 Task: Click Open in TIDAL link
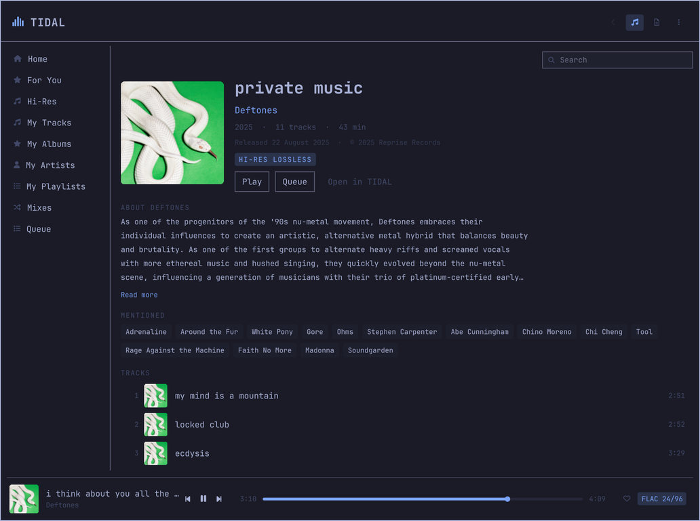[x=359, y=182]
